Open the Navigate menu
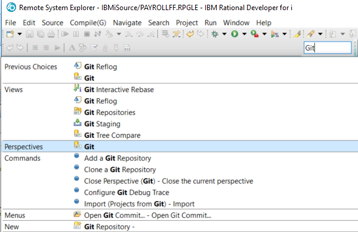This screenshot has height=232, width=358. click(x=127, y=23)
